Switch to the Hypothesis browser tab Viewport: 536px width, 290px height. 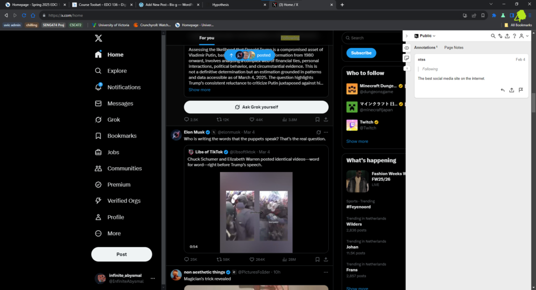(236, 5)
